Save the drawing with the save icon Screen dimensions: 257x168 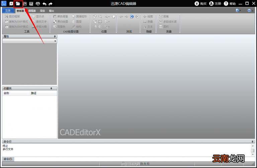[25, 4]
